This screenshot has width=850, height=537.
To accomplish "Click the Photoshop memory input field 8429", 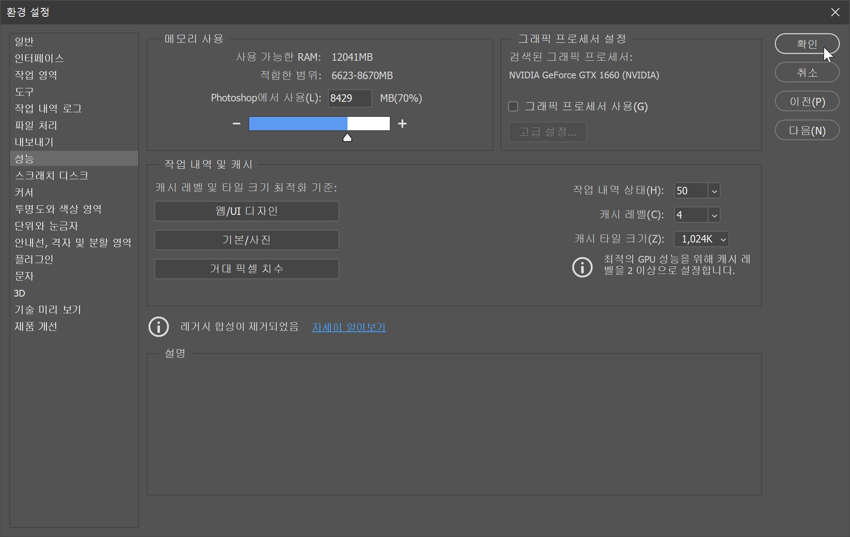I will pyautogui.click(x=349, y=98).
